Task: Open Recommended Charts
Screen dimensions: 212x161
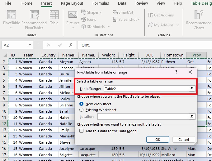Action: pos(199,20)
